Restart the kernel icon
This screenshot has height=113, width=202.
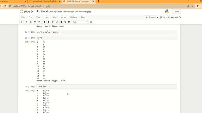pos(65,22)
